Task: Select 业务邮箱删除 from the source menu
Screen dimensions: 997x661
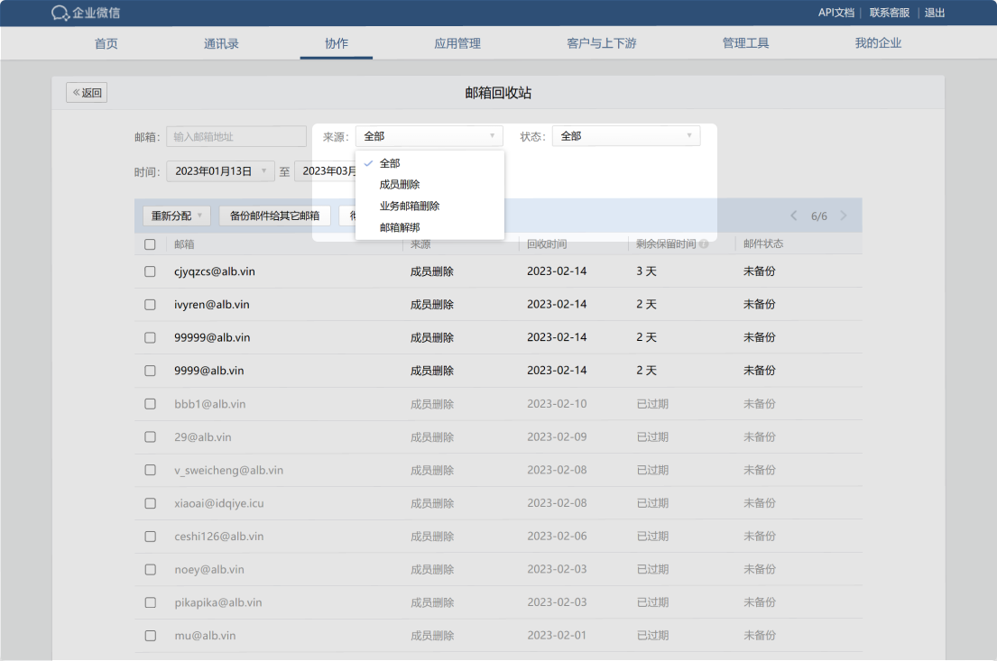Action: click(x=411, y=206)
